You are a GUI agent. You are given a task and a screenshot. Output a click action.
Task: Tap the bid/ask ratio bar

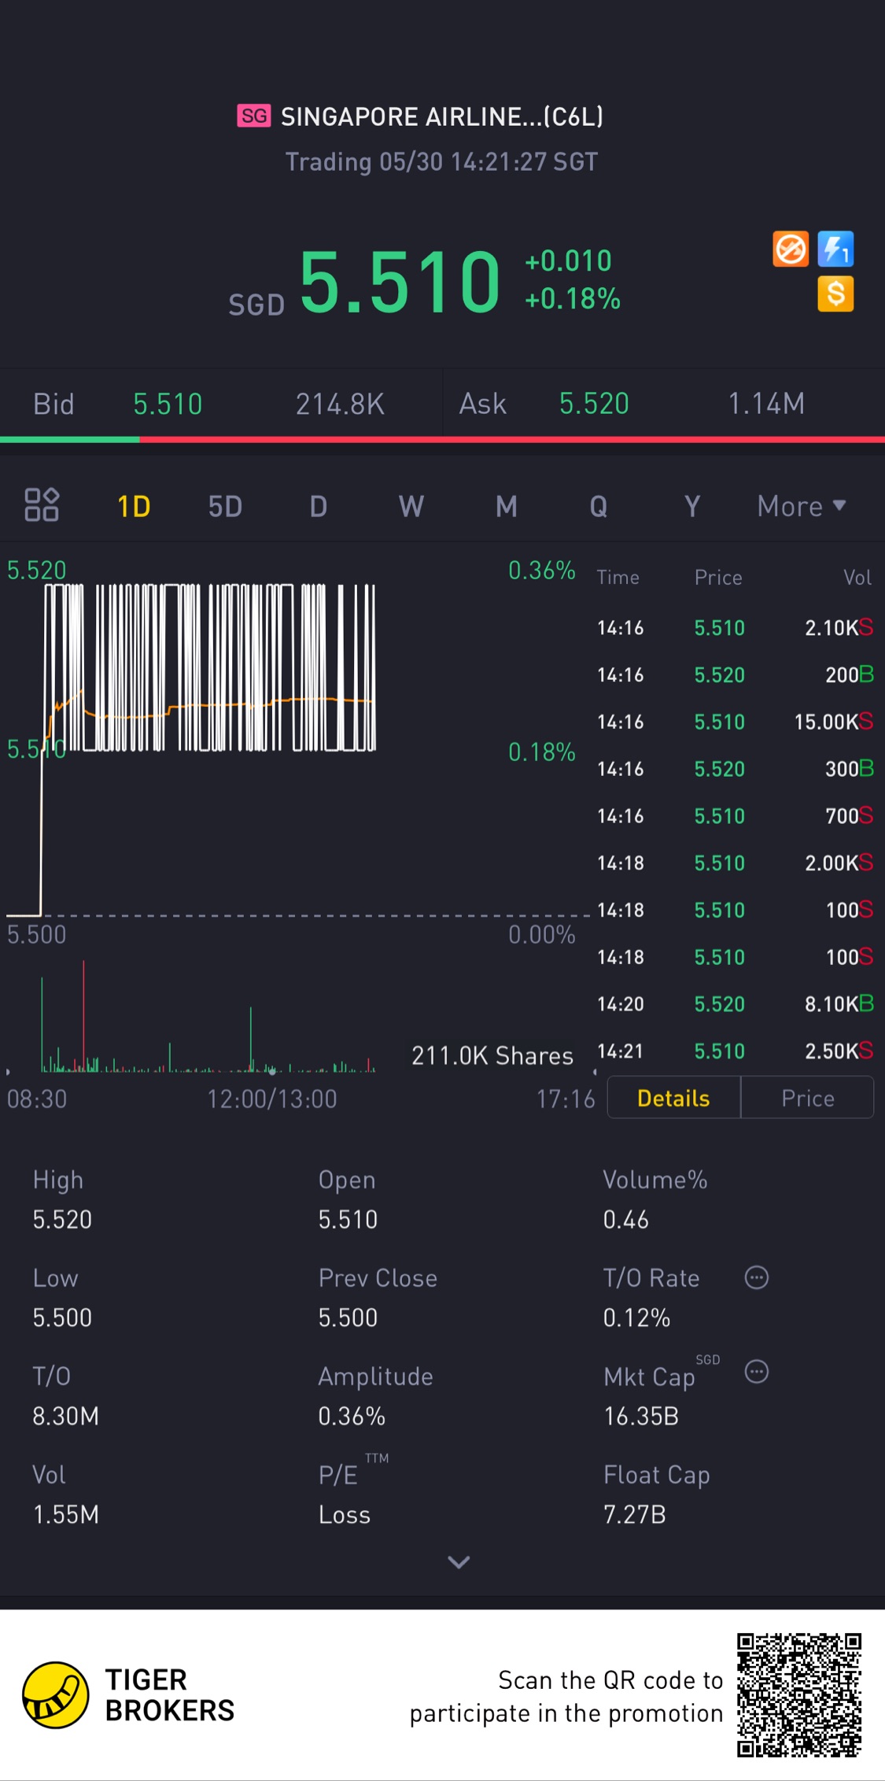[442, 439]
